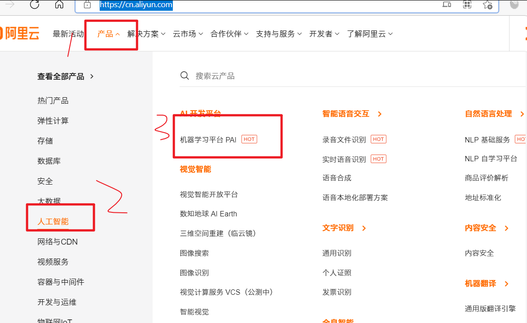
Task: Open 自然语言处理 section heading
Action: click(488, 114)
